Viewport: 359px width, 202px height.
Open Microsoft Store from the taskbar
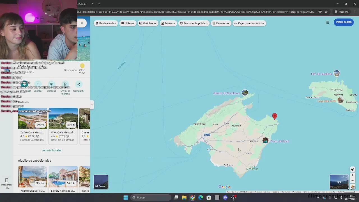pyautogui.click(x=209, y=198)
